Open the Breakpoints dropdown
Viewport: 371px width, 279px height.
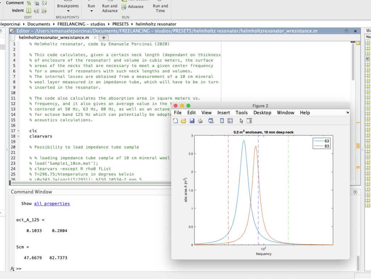(68, 11)
